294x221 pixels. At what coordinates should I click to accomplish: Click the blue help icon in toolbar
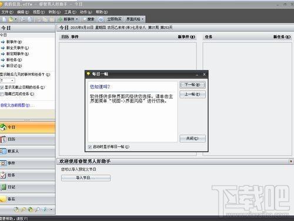click(x=101, y=19)
